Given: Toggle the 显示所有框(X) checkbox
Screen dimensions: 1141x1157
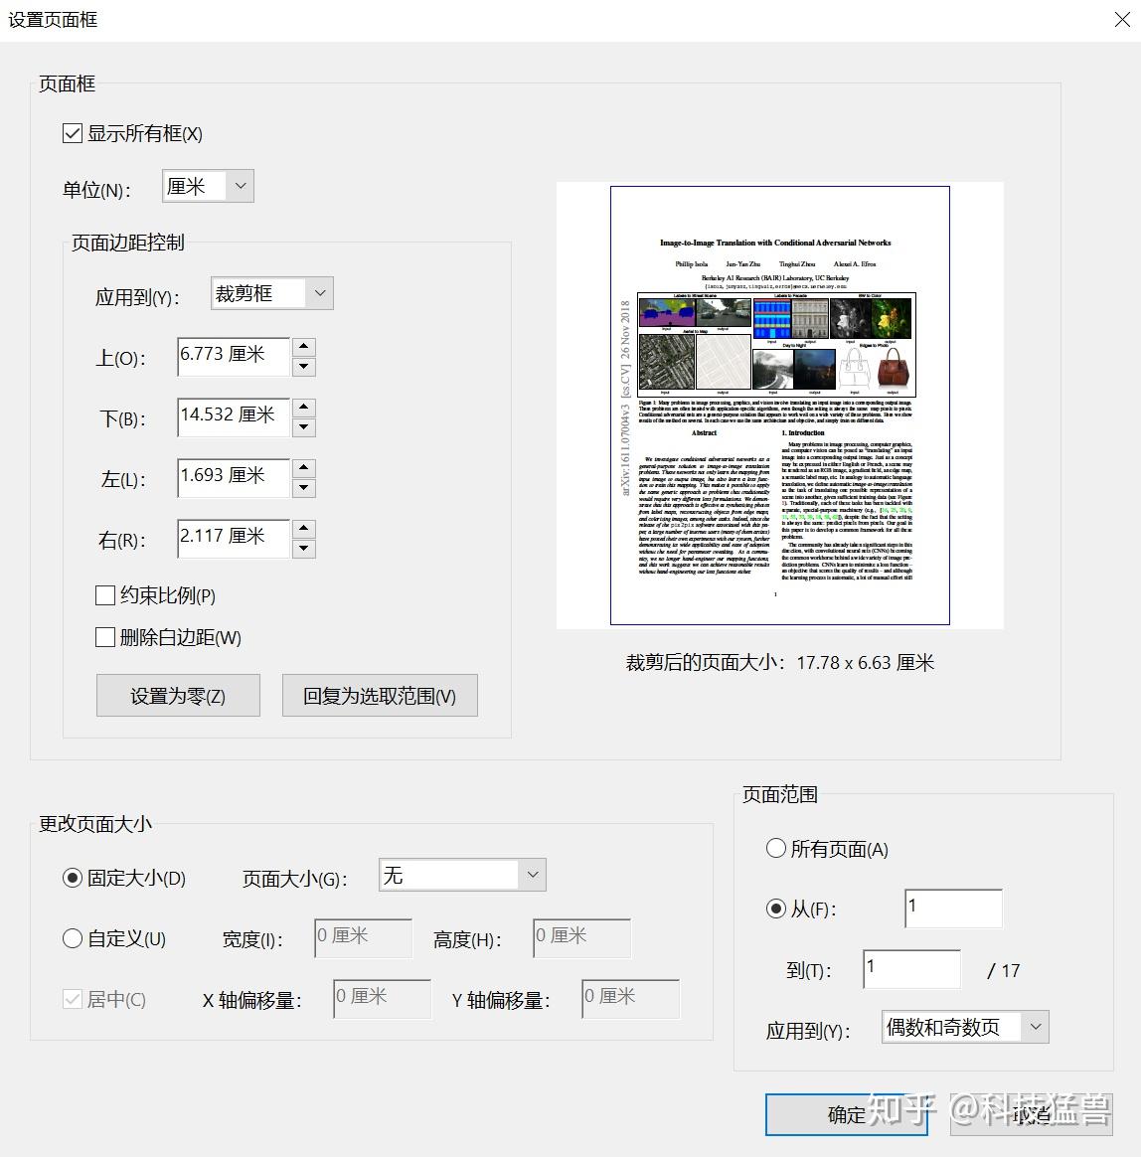Looking at the screenshot, I should point(72,133).
